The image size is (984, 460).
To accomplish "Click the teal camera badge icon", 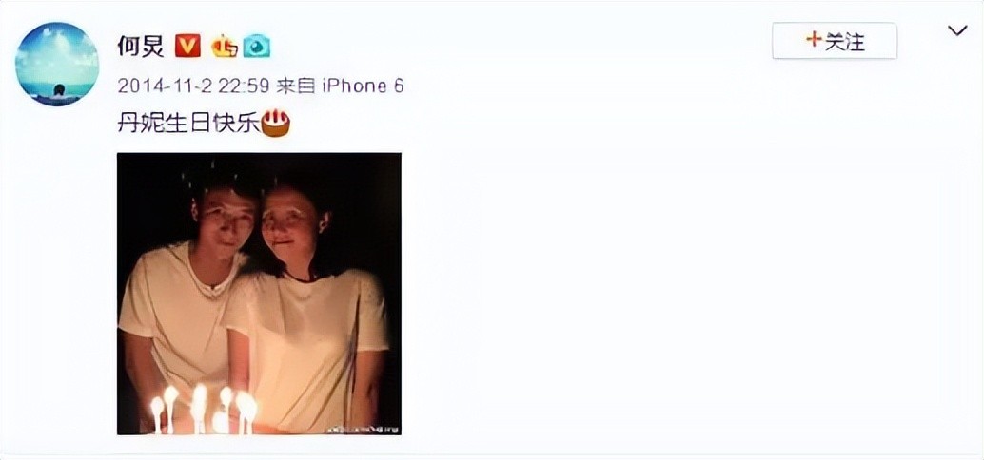I will click(257, 47).
